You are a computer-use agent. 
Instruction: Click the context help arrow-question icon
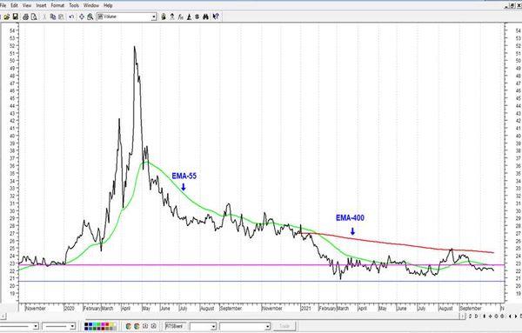tap(216, 17)
